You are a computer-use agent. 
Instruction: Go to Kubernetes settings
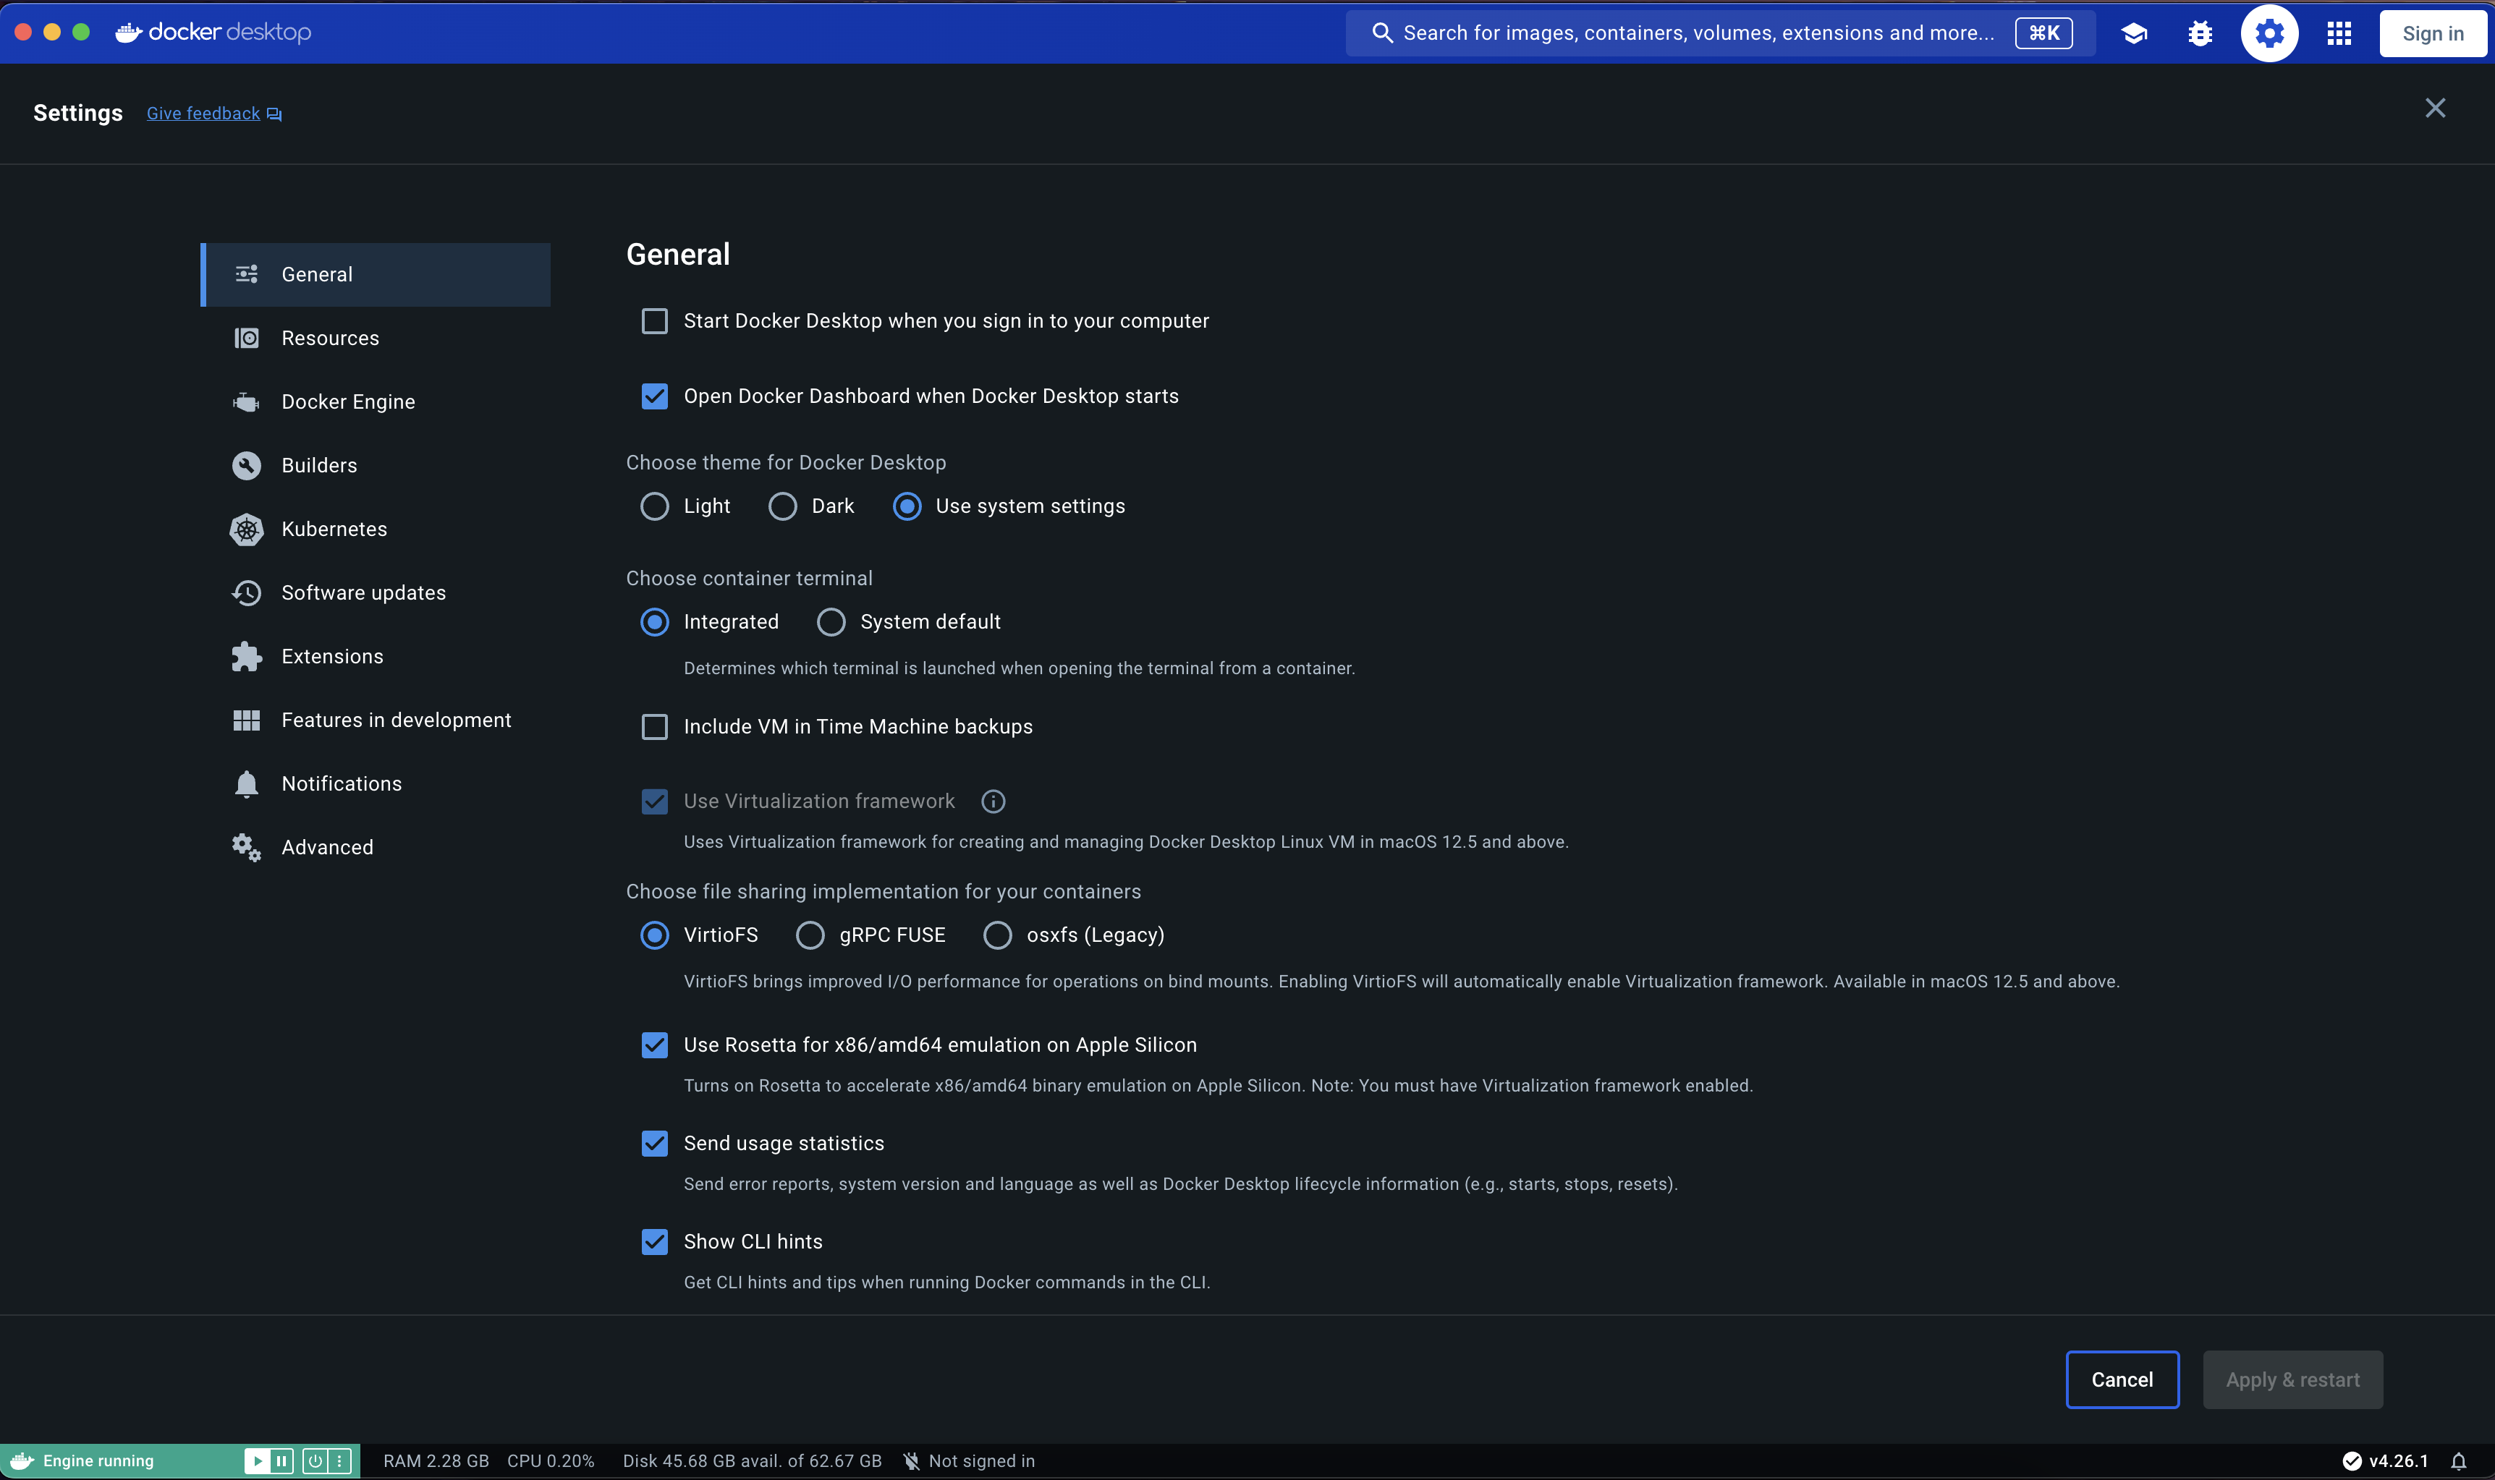(x=376, y=530)
